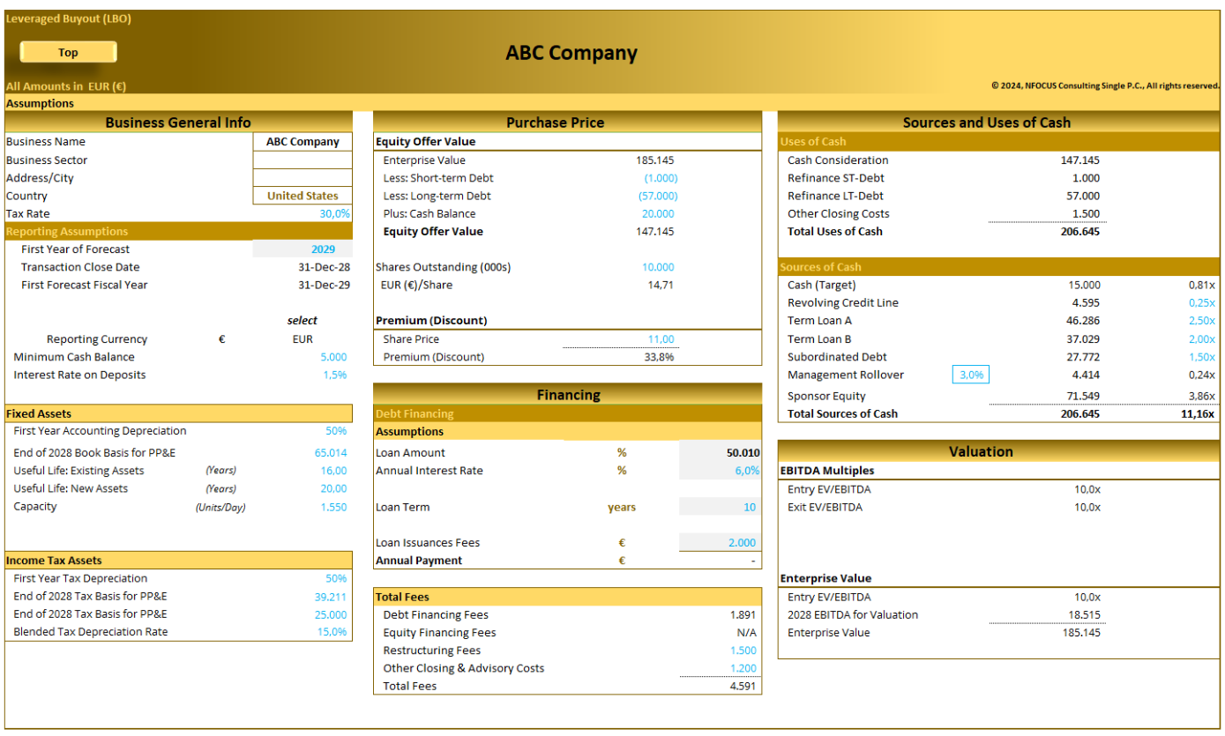Click the book basis value 65.014
Image resolution: width=1225 pixels, height=736 pixels.
[331, 453]
